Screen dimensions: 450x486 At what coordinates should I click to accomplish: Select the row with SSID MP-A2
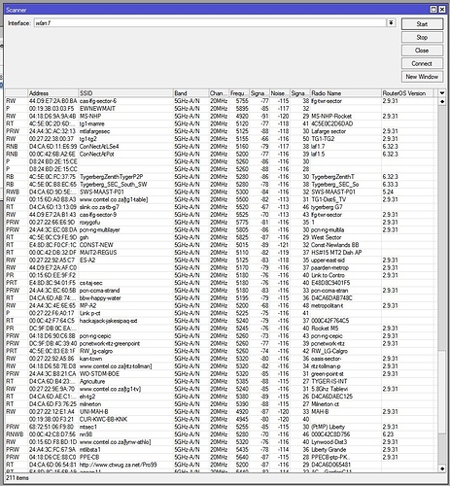[x=221, y=305]
